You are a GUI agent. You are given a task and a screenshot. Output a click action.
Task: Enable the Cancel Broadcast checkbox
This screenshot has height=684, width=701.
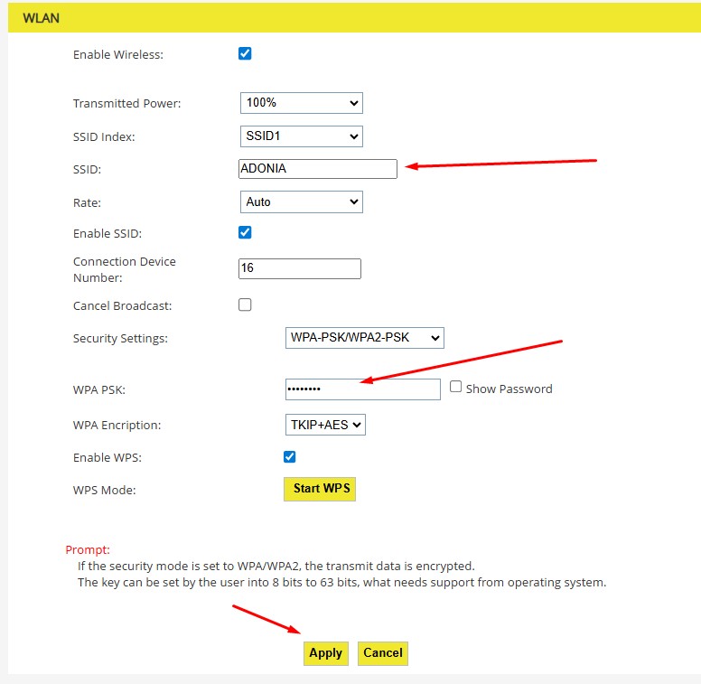[245, 305]
